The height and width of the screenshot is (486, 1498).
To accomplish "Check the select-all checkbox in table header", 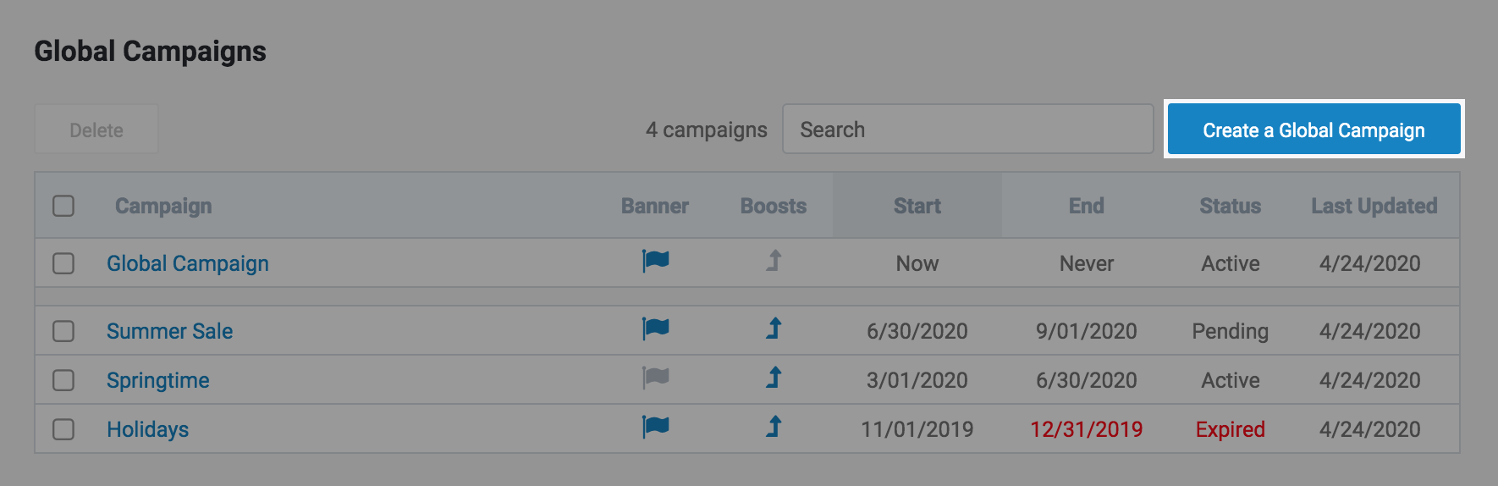I will [63, 206].
